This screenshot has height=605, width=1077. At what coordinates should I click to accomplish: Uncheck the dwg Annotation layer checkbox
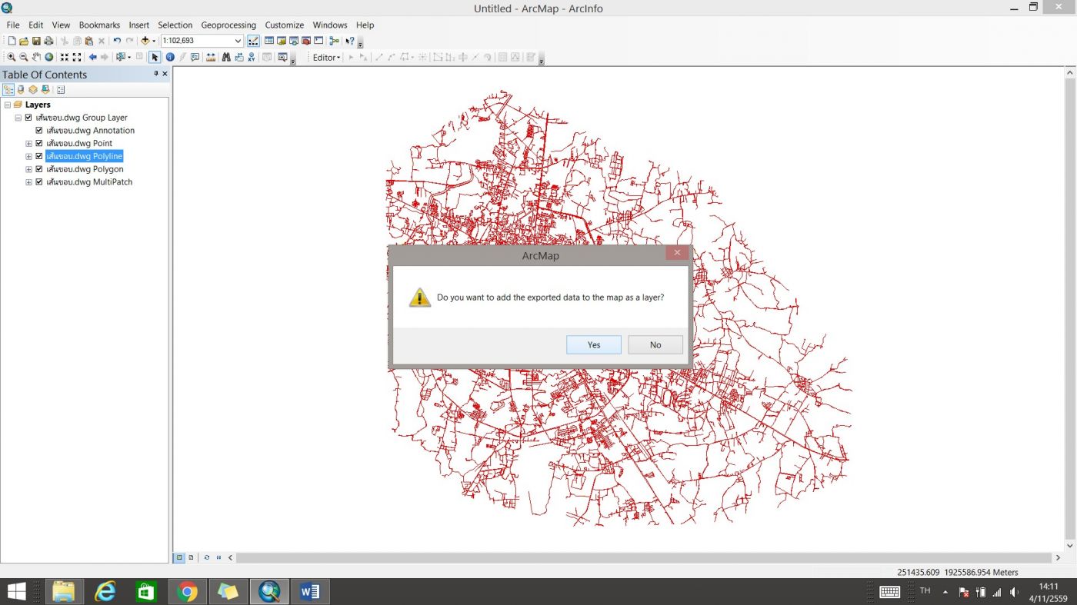click(x=39, y=131)
